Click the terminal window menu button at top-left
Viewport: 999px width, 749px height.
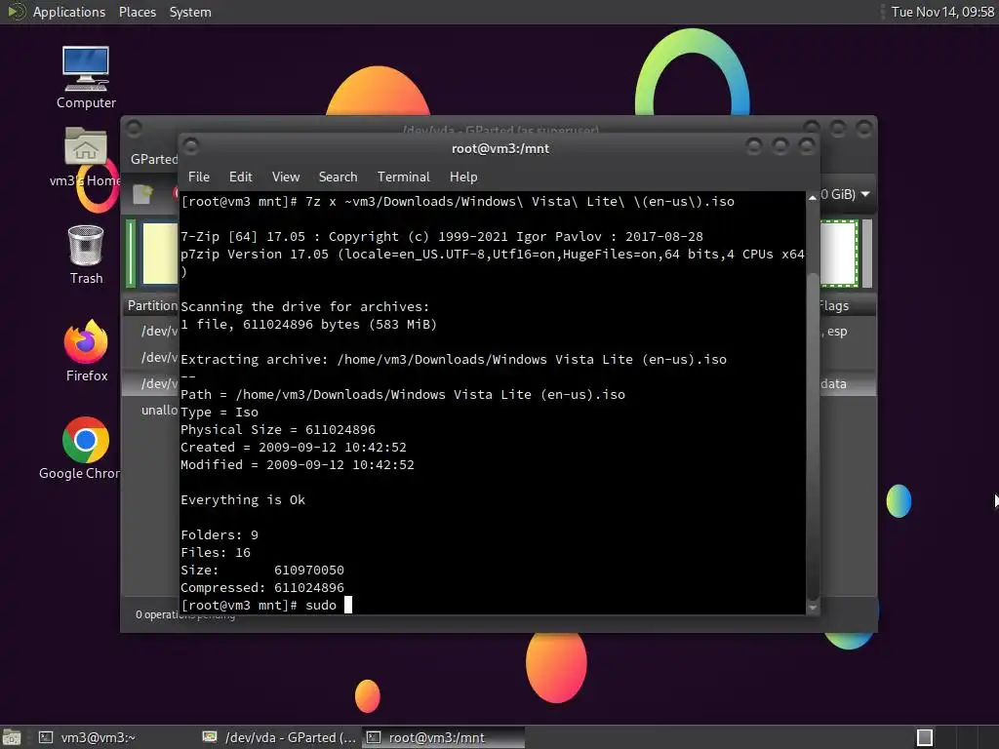(191, 146)
